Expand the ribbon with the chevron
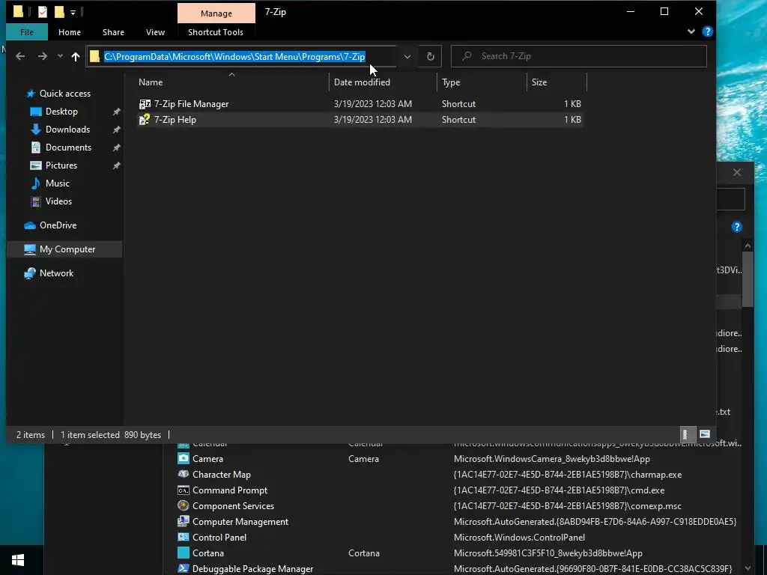 coord(691,31)
